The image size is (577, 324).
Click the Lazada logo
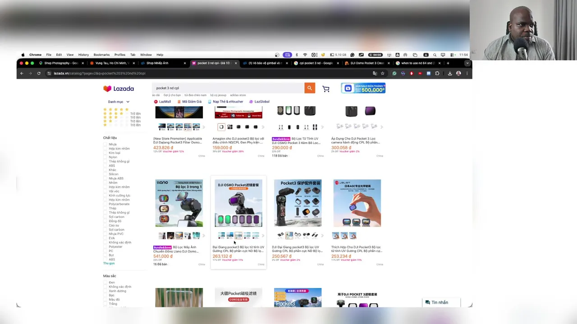pyautogui.click(x=119, y=89)
